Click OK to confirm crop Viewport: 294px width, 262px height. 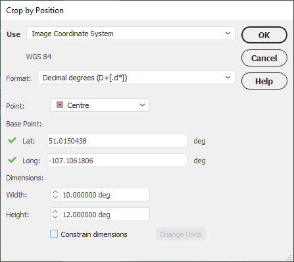click(x=264, y=35)
